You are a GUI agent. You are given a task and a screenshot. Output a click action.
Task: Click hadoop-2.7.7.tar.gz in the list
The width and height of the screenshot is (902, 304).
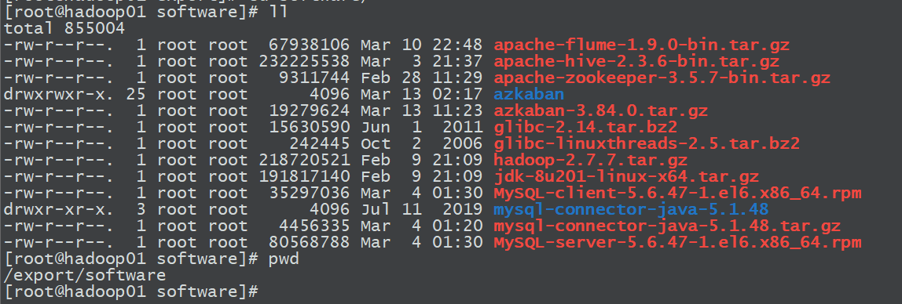coord(590,160)
